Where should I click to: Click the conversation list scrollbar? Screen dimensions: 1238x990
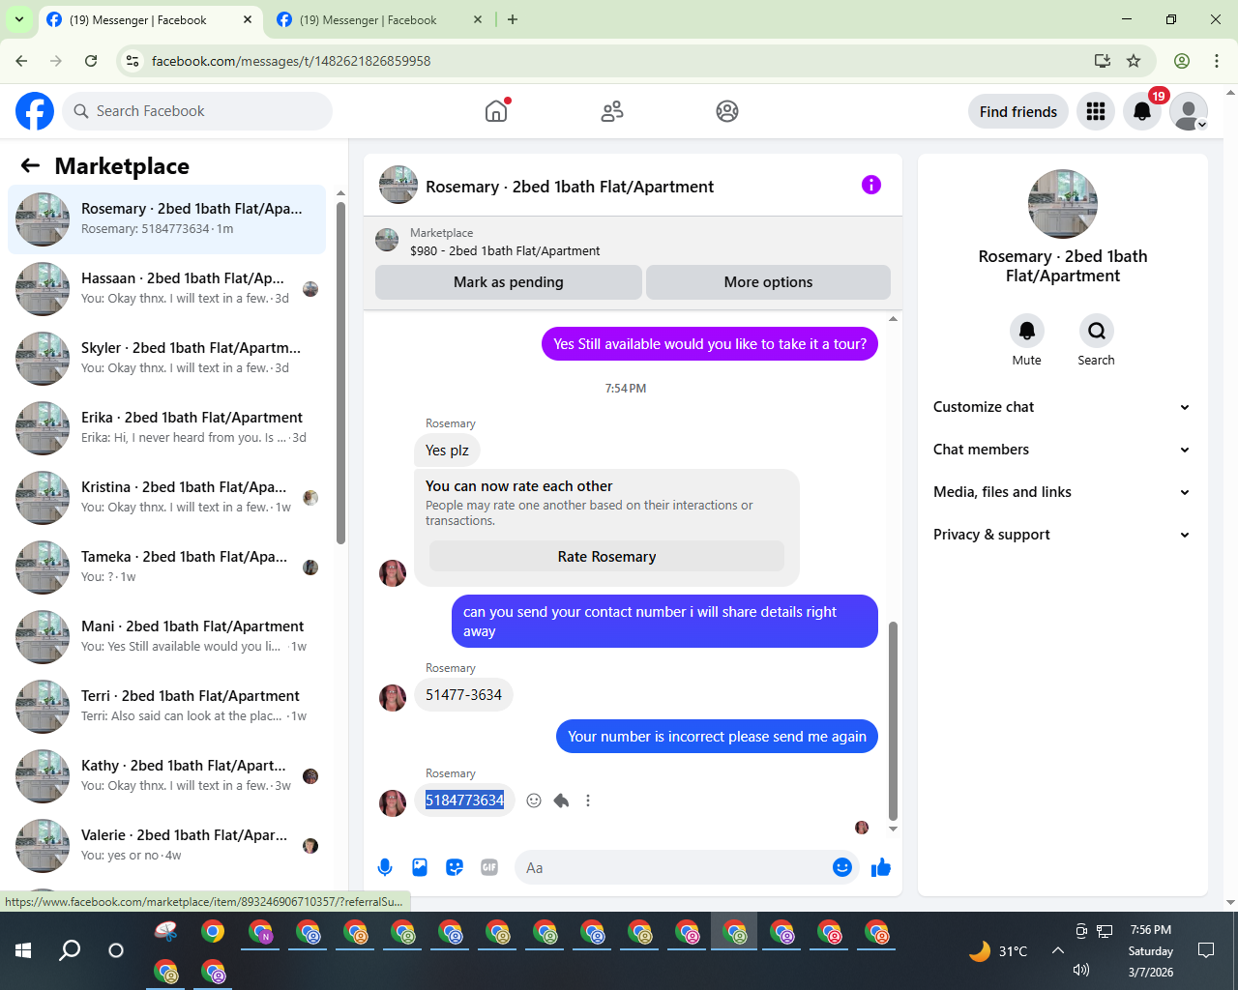[x=340, y=372]
